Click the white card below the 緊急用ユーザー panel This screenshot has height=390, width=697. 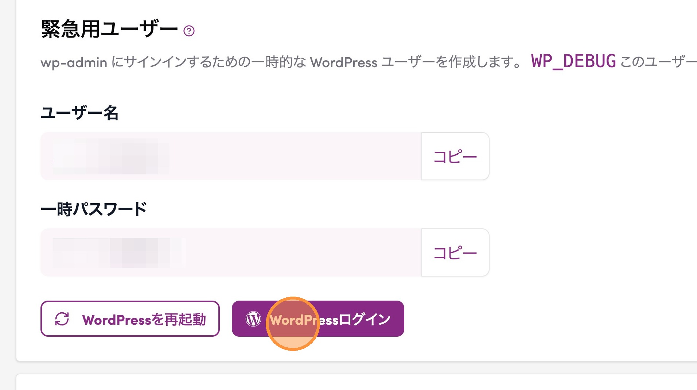(x=357, y=382)
